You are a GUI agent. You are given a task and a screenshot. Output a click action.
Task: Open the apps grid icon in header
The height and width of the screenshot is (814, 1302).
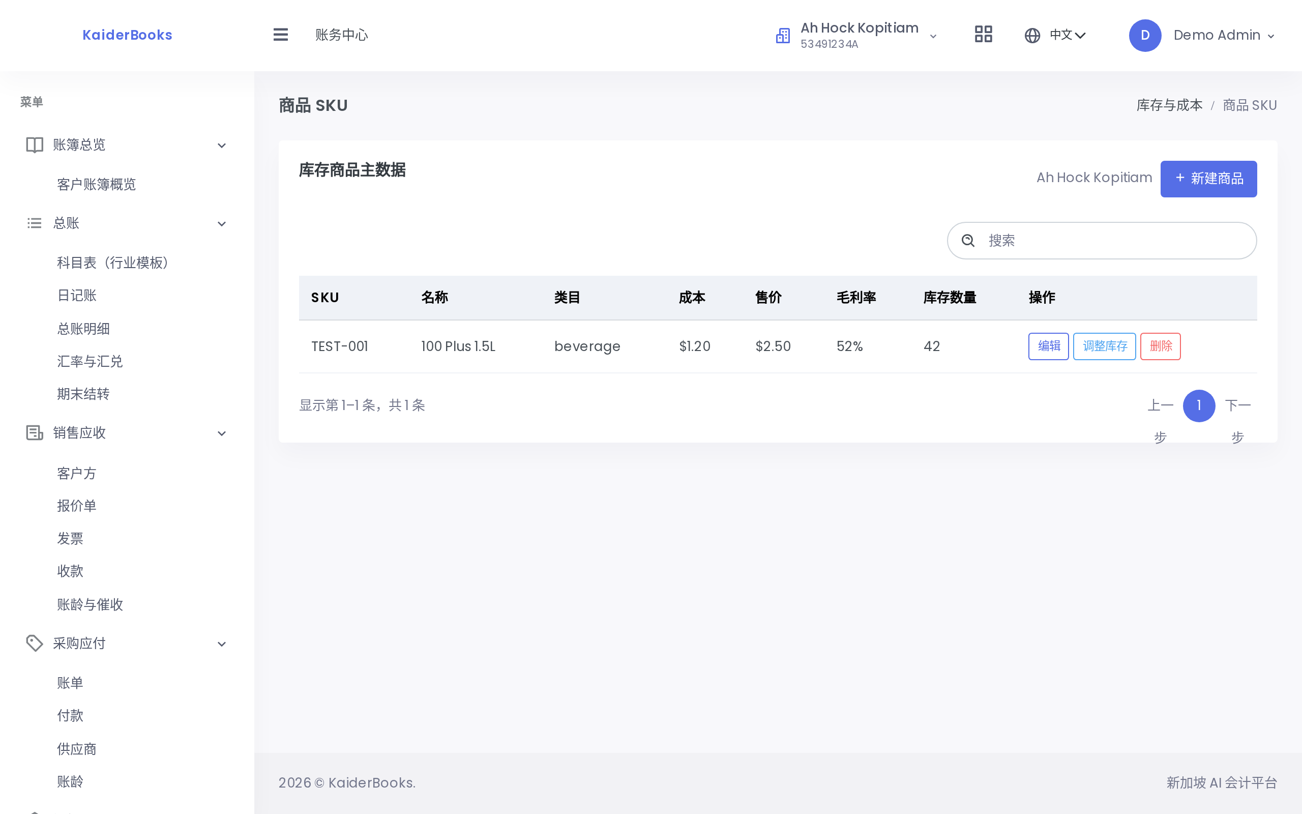[983, 35]
